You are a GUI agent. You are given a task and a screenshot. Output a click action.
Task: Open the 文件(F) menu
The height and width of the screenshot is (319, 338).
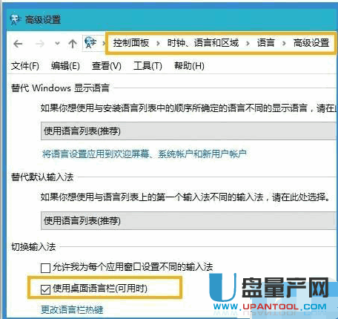click(25, 66)
